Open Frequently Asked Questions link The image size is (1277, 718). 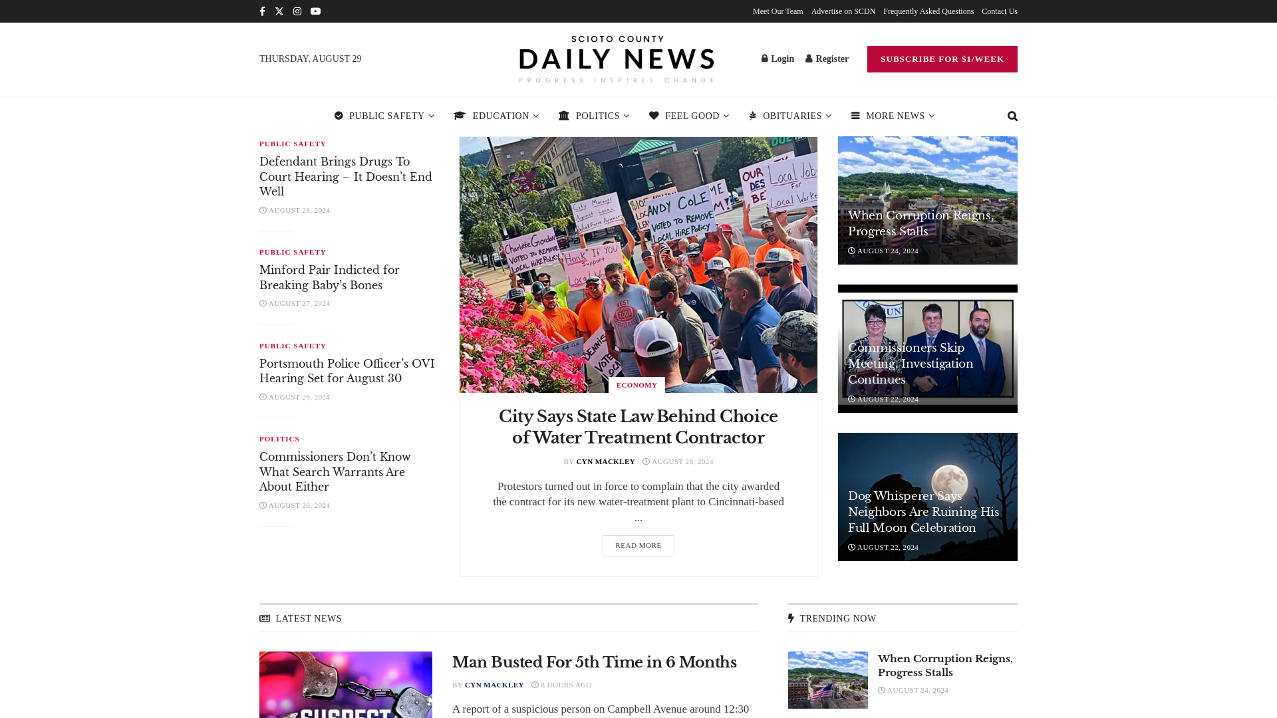928,11
